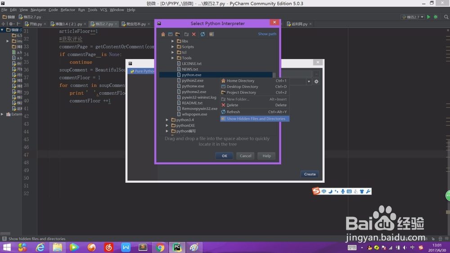450x253 pixels.
Task: Refresh the file tree with toolbar icon
Action: tap(202, 34)
